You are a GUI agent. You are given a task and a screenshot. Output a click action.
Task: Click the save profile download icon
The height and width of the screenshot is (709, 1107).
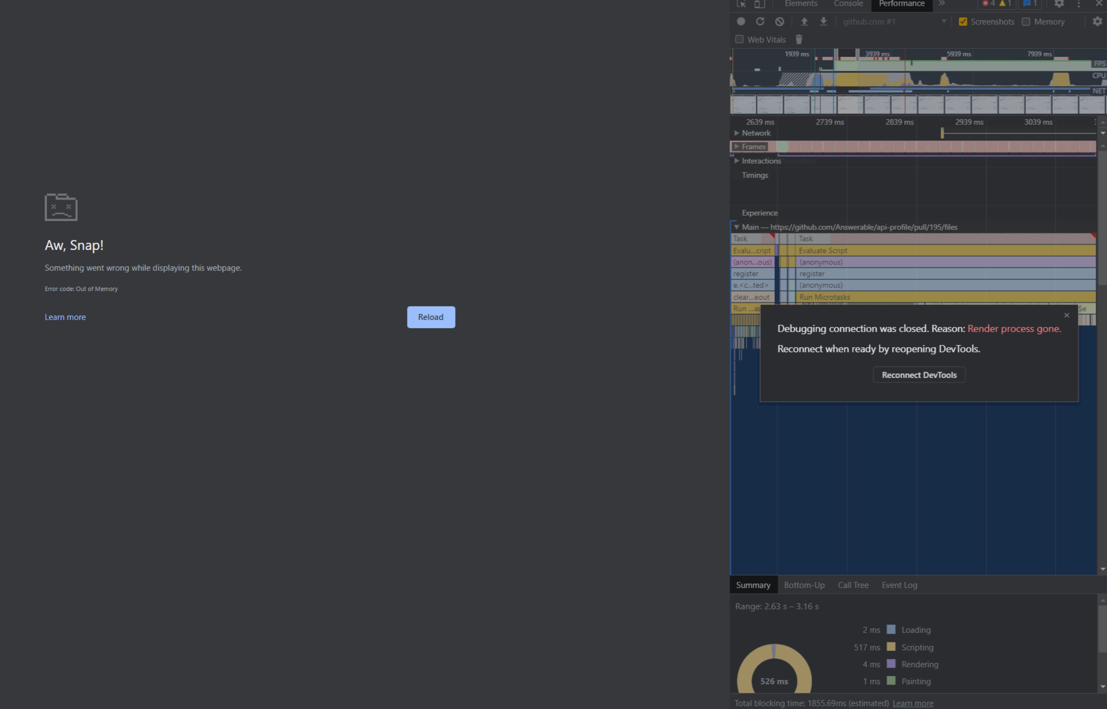(x=823, y=22)
